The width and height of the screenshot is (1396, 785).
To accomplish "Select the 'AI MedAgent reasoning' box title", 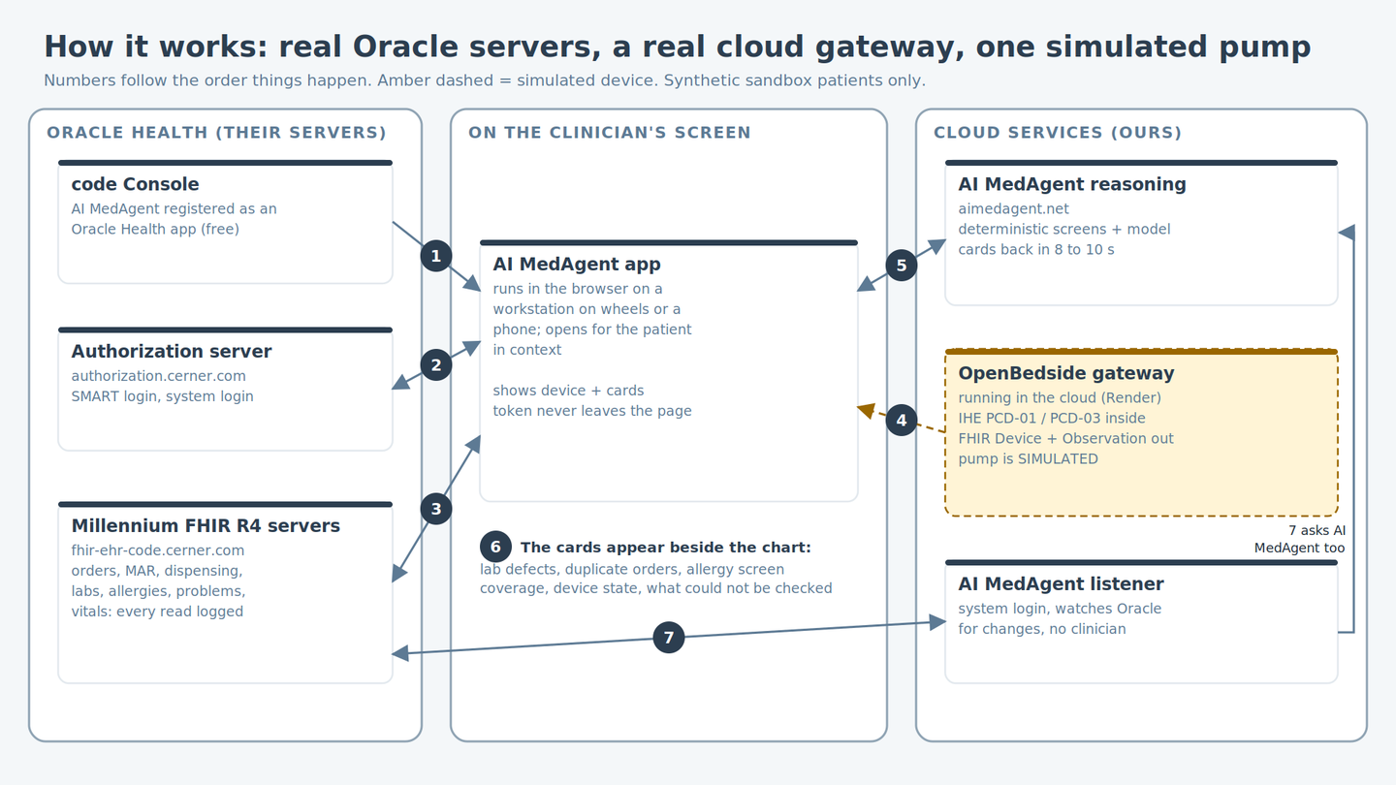I will pyautogui.click(x=1072, y=184).
